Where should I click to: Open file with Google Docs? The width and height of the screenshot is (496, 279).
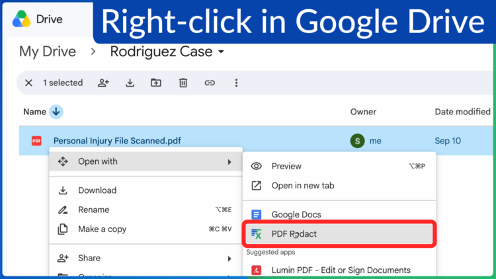(339, 214)
